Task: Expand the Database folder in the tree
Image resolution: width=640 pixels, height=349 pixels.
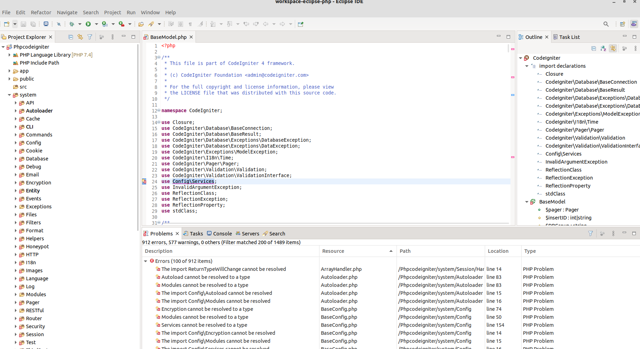Action: click(x=16, y=159)
